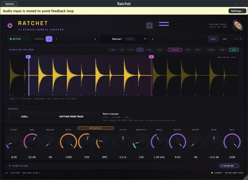Click the +0.0 dB gain value
Screen dimensions: 248x180
(214, 157)
